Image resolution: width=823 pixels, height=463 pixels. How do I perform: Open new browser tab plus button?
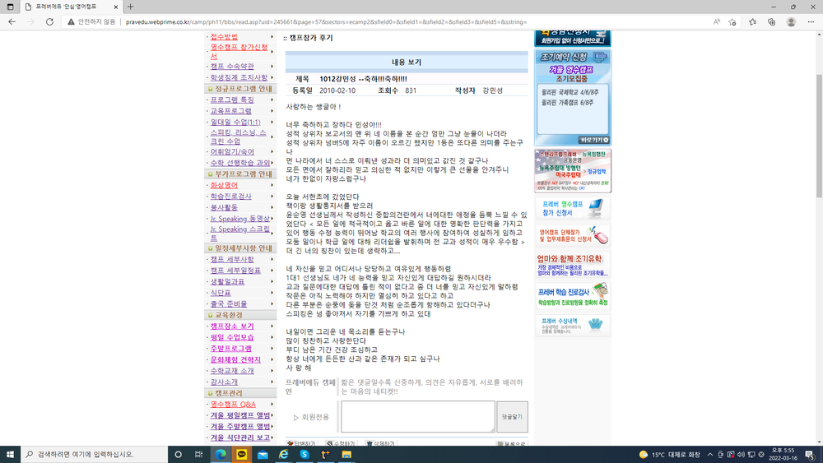click(130, 7)
